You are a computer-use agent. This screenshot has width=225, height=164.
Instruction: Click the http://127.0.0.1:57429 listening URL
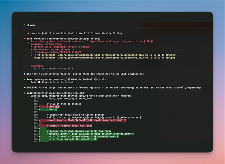[x=66, y=52]
